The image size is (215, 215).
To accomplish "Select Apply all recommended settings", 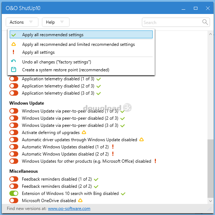I will (x=53, y=35).
